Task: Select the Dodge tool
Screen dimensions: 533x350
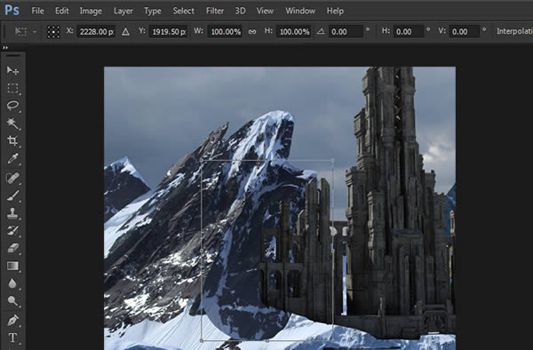Action: click(x=12, y=301)
